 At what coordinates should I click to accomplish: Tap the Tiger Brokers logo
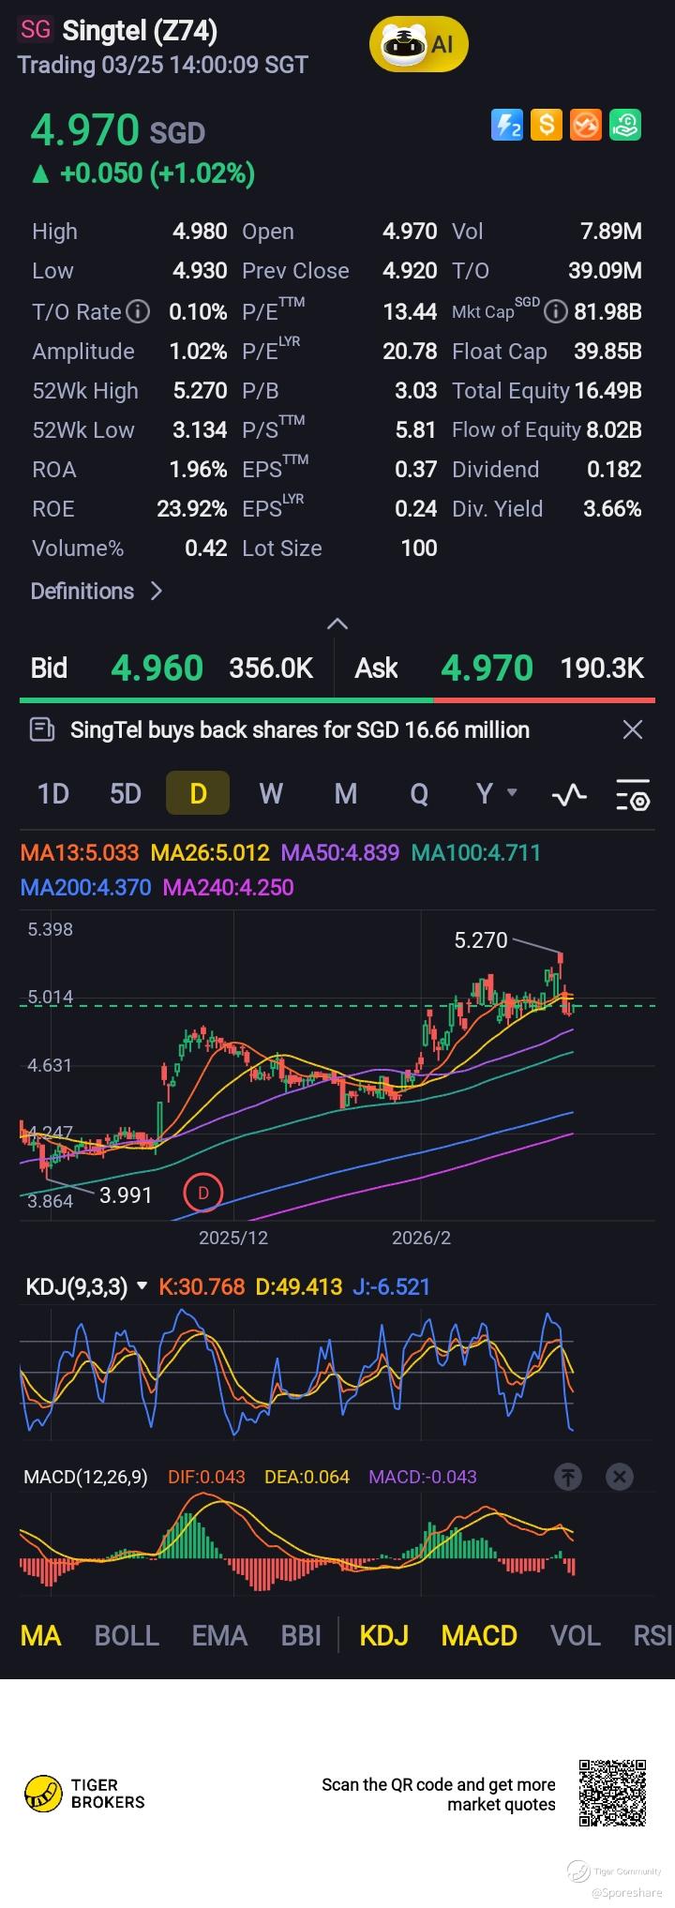coord(84,1794)
